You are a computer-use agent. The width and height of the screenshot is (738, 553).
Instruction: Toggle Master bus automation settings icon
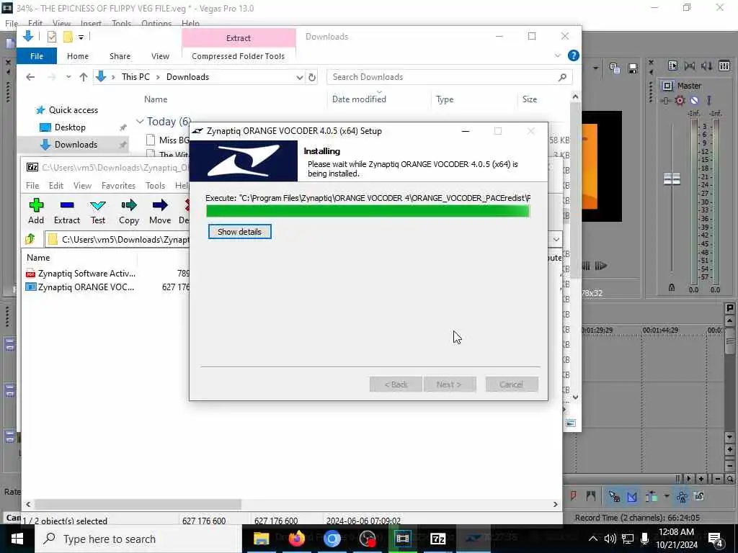pos(680,100)
